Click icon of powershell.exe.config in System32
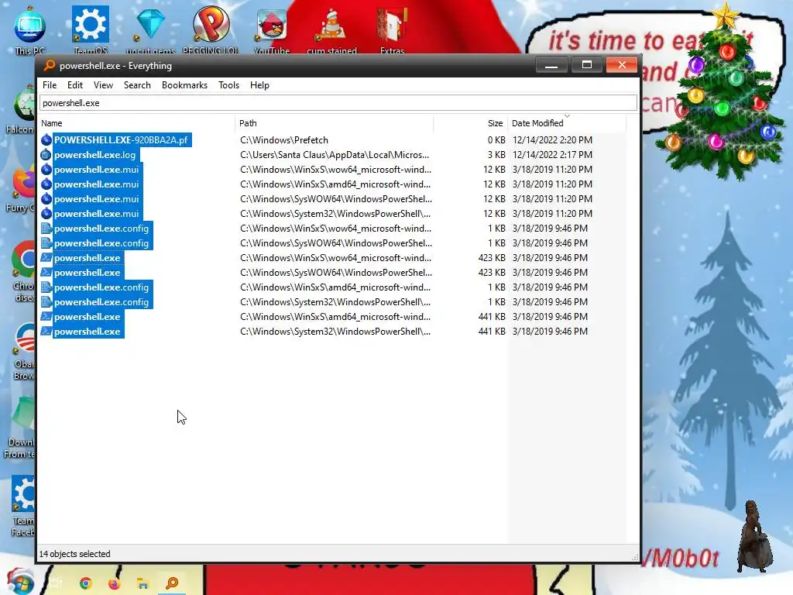The width and height of the screenshot is (793, 595). [x=46, y=302]
